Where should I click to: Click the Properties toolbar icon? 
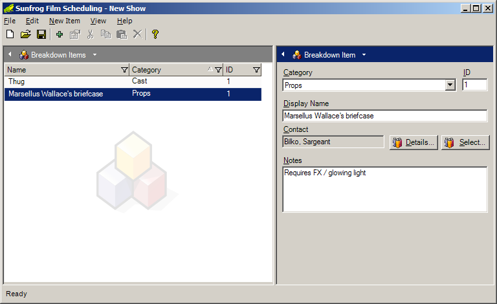[x=75, y=34]
